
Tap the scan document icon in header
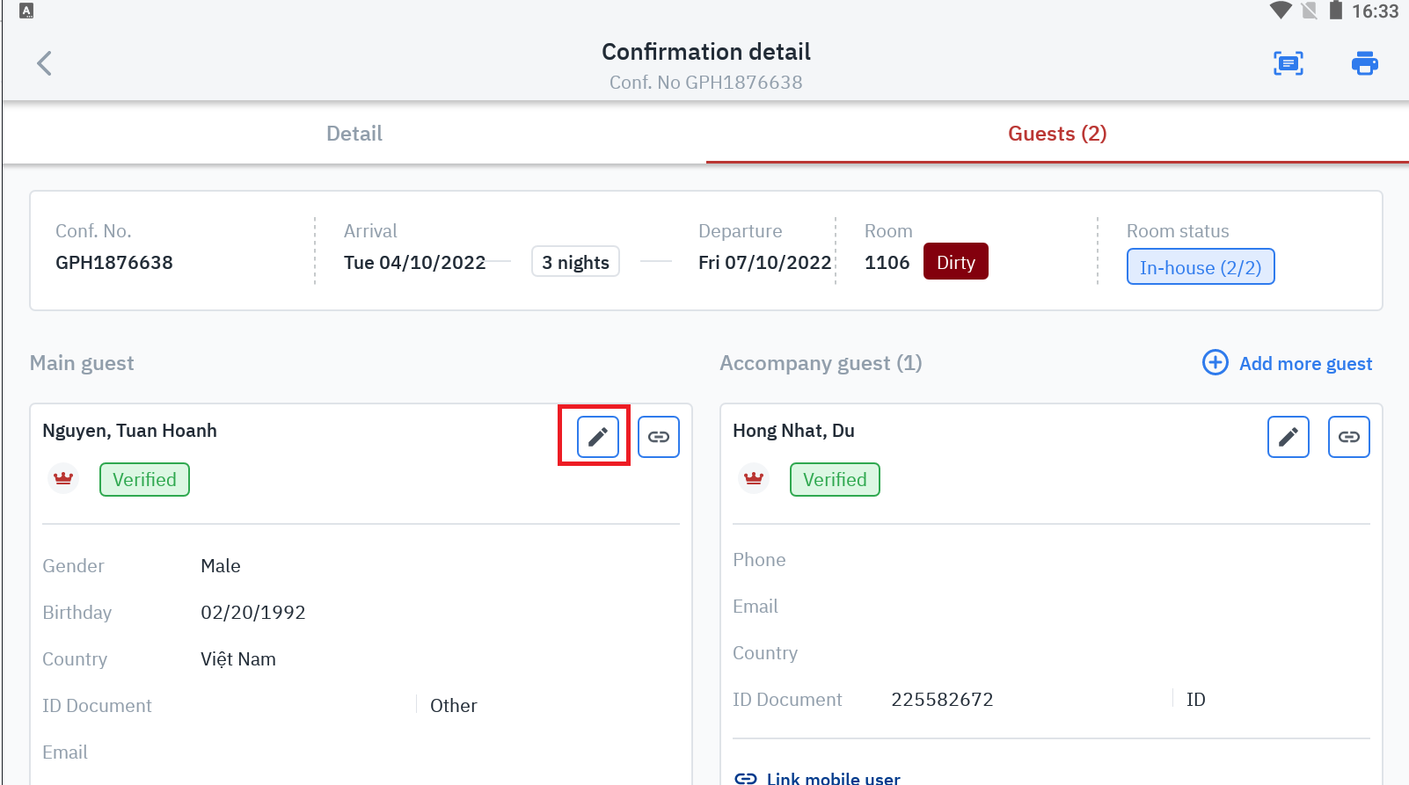pyautogui.click(x=1289, y=63)
